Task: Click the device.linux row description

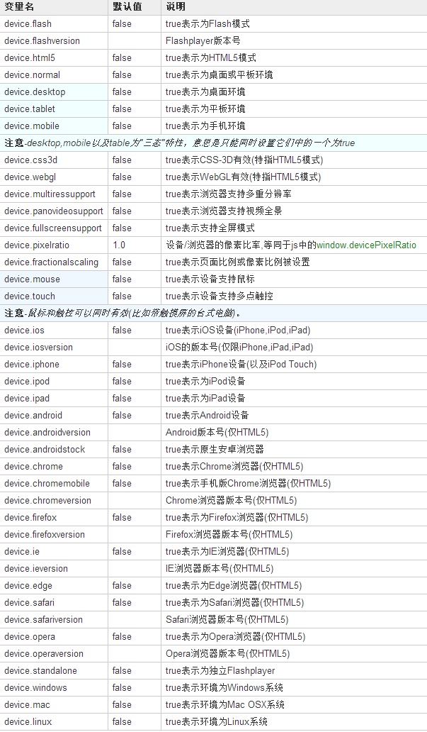Action: [x=217, y=722]
